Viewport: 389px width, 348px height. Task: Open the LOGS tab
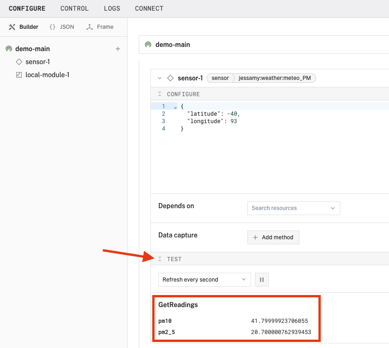point(112,8)
